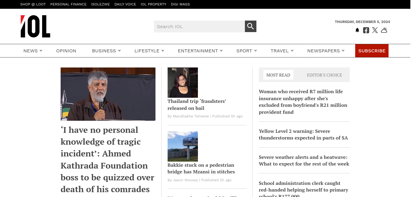Expand the Business menu chevron

pyautogui.click(x=119, y=51)
